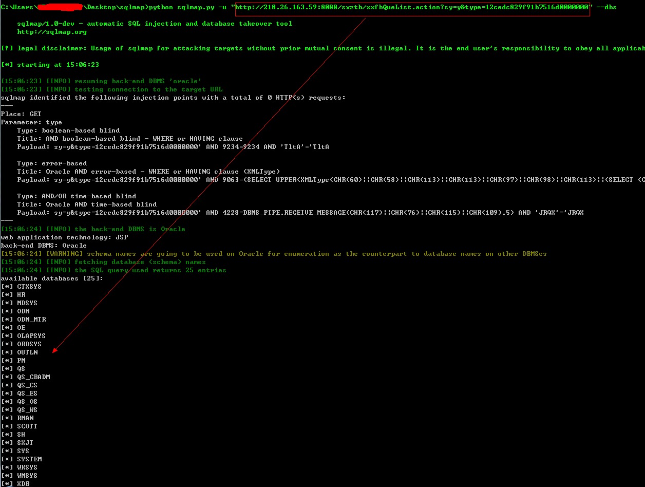
Task: Click the boolean-based blind Payload line
Action: [173, 147]
